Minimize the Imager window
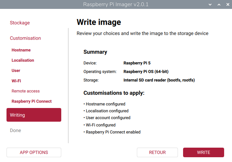Image resolution: width=232 pixels, height=162 pixels. [211, 5]
